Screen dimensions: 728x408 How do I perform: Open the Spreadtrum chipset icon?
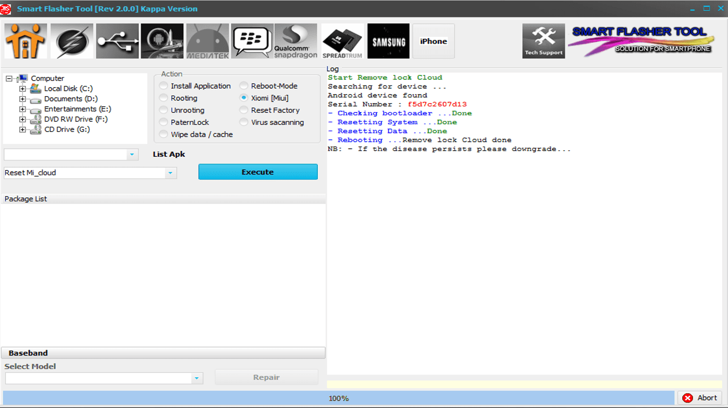(343, 41)
